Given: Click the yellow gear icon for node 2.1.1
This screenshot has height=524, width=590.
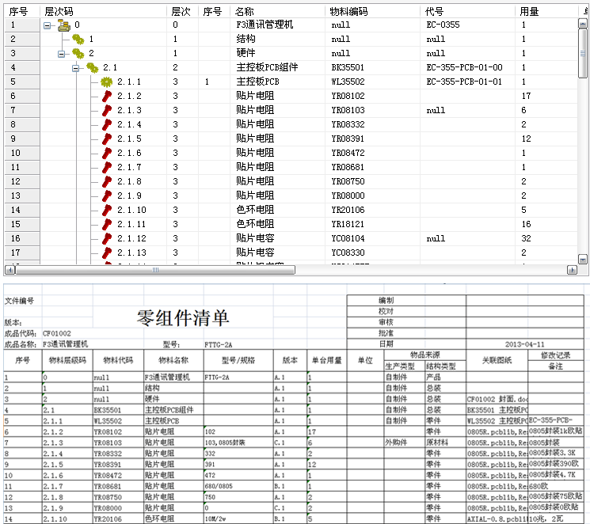Looking at the screenshot, I should (106, 82).
